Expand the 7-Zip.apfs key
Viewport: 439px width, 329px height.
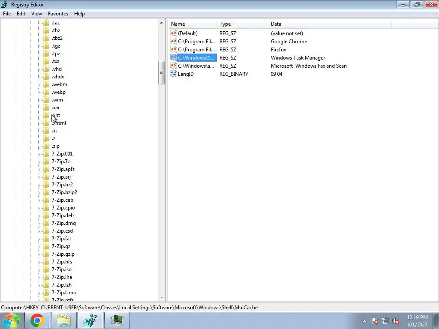coord(39,170)
